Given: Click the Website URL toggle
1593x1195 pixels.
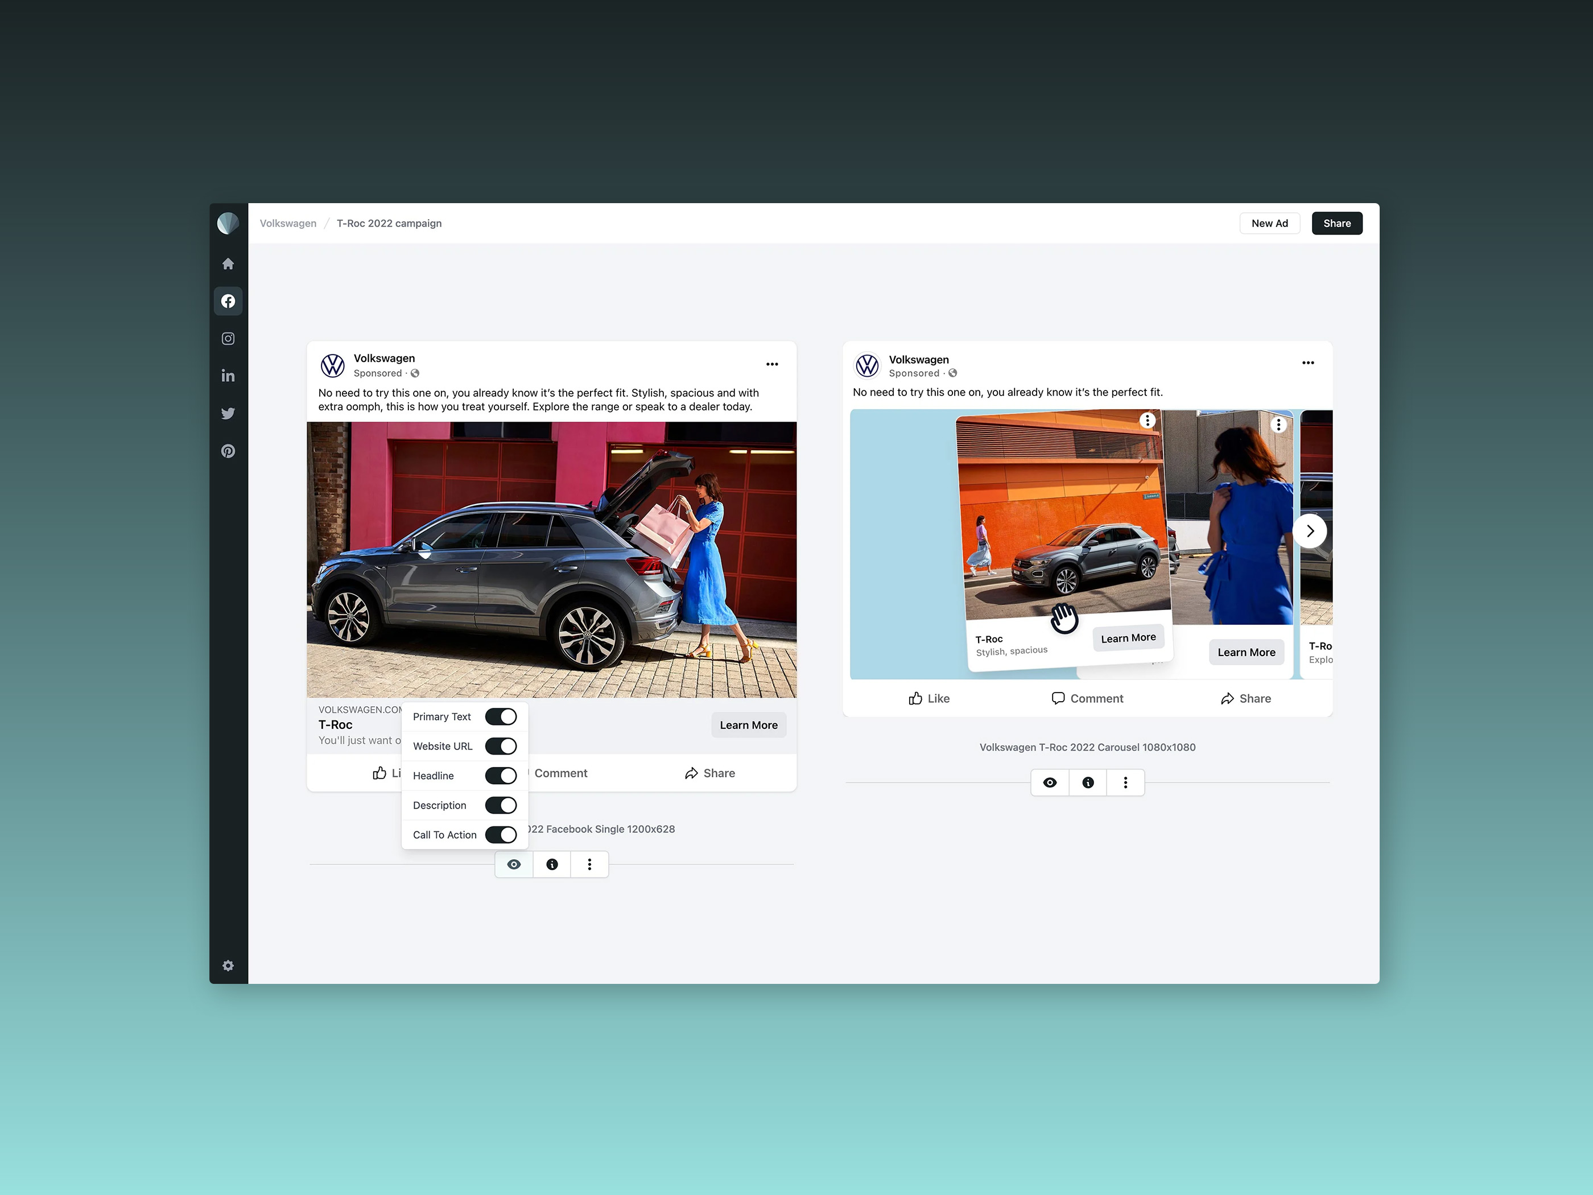Looking at the screenshot, I should click(501, 746).
